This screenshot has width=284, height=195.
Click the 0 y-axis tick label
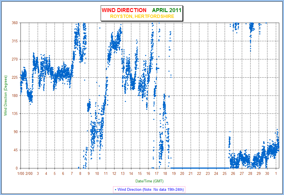click(17, 168)
